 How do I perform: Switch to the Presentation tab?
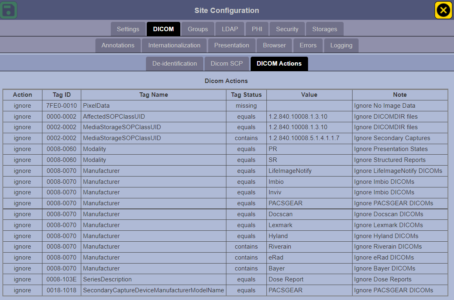[232, 45]
